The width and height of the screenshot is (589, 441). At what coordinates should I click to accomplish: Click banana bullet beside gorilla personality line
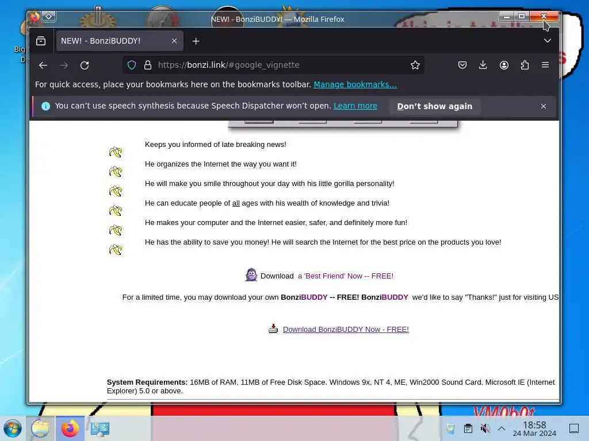tap(116, 191)
